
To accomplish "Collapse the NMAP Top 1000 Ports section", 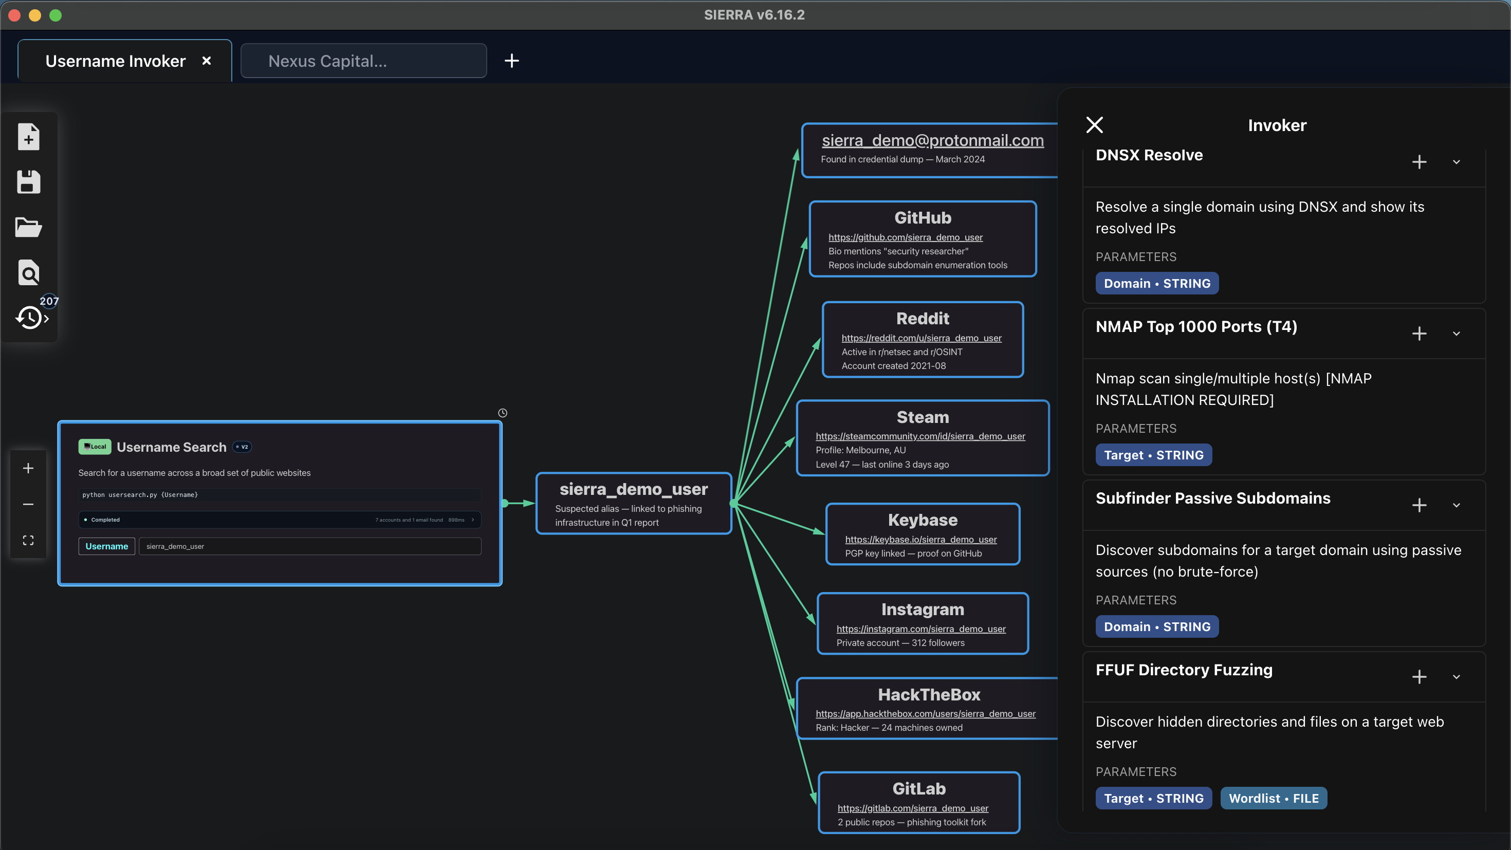I will pyautogui.click(x=1457, y=333).
